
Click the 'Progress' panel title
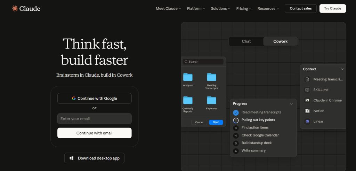coord(240,104)
